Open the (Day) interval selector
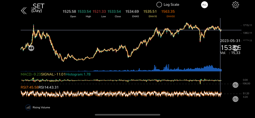The width and height of the screenshot is (255, 118). click(x=36, y=11)
